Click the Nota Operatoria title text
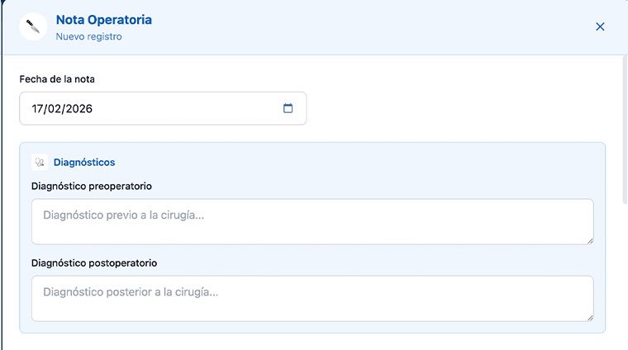 point(103,19)
